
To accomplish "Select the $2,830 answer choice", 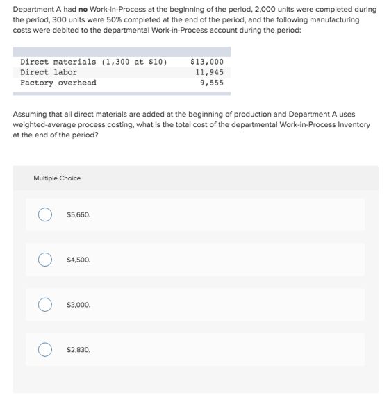I will (195, 349).
